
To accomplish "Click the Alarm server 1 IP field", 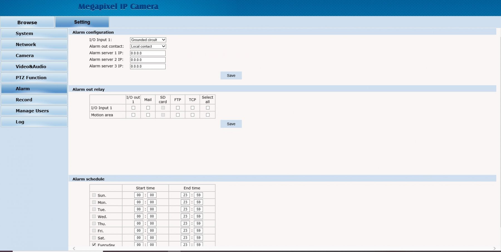I will (x=148, y=53).
